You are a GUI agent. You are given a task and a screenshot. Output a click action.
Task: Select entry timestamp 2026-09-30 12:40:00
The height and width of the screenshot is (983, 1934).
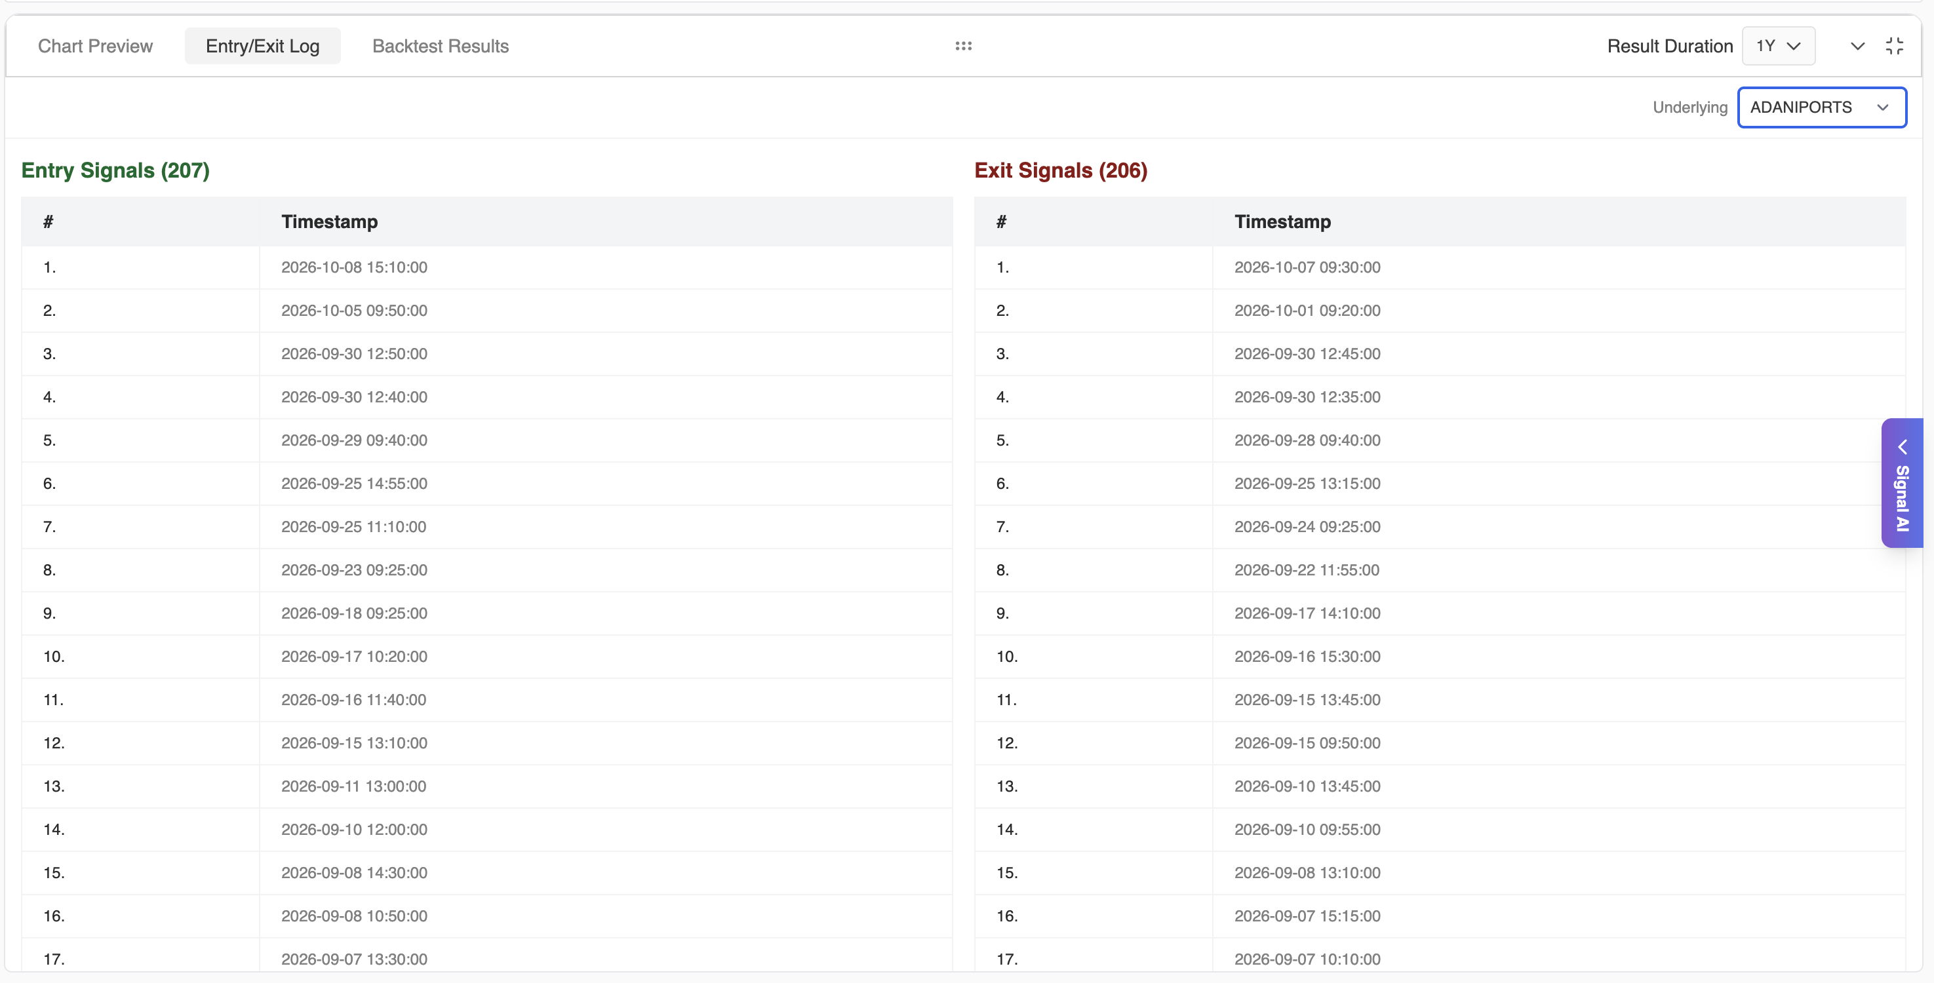[x=355, y=397]
